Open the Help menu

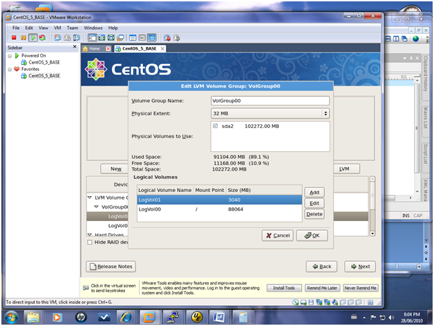coord(113,28)
